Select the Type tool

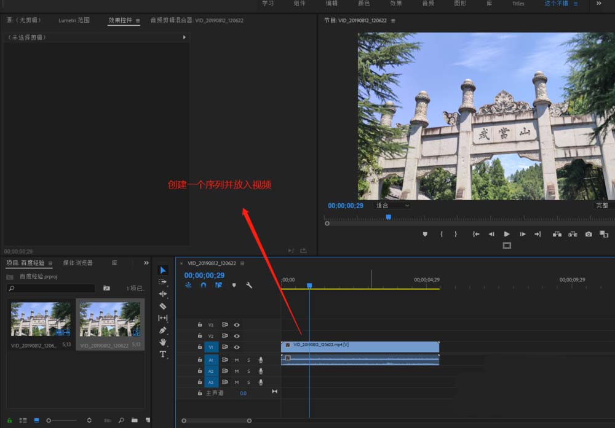(x=163, y=354)
